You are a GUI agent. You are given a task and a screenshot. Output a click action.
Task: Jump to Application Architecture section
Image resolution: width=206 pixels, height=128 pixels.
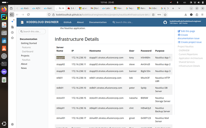tap(191, 58)
